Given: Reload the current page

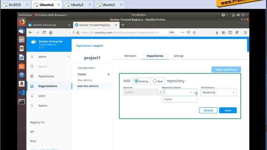Looking at the screenshot, I should click(x=44, y=32).
